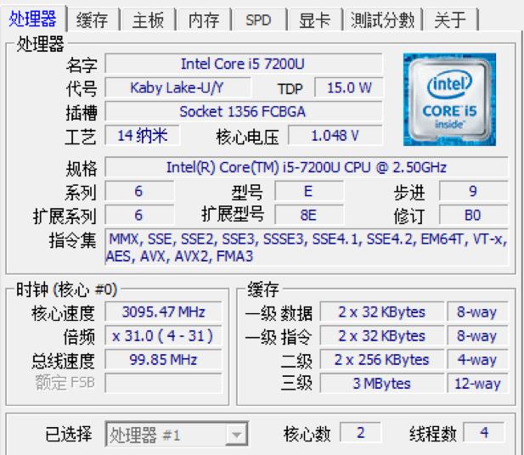This screenshot has height=455, width=524.
Task: Open the 关于 tab
Action: pyautogui.click(x=450, y=20)
